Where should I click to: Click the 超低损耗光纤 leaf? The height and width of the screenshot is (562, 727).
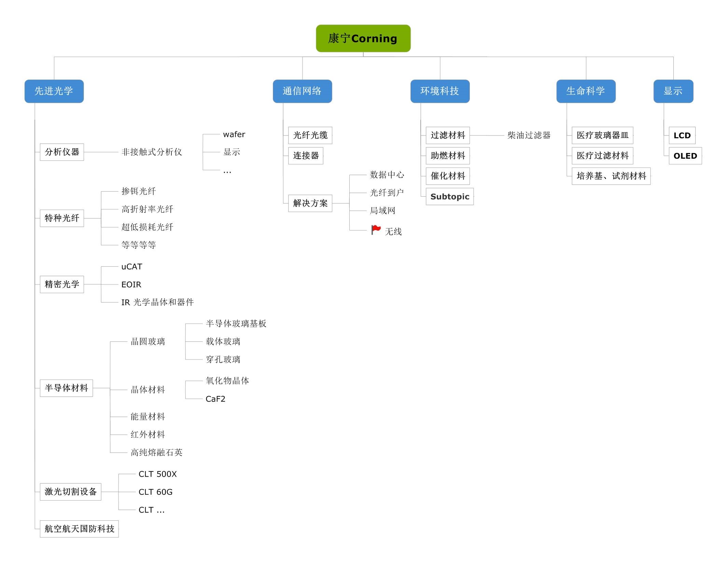pyautogui.click(x=147, y=227)
